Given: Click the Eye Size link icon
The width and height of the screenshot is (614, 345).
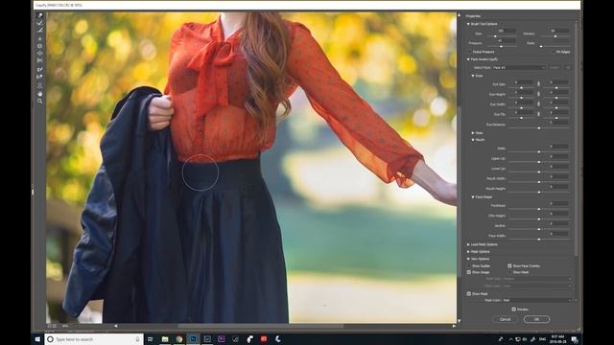Looking at the screenshot, I should [x=538, y=83].
